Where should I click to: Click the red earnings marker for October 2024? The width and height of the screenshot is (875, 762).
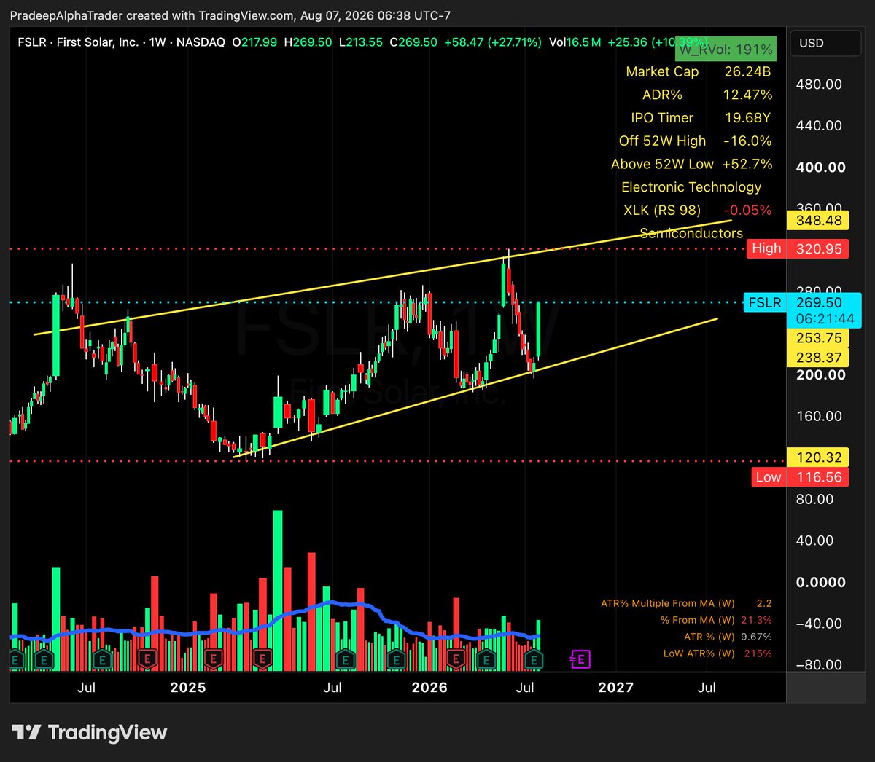pyautogui.click(x=148, y=661)
